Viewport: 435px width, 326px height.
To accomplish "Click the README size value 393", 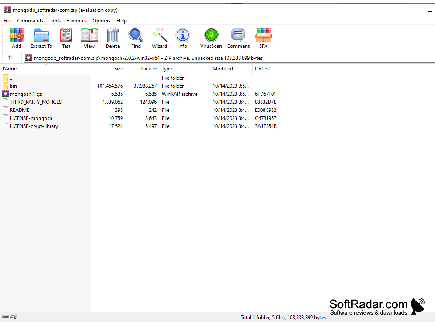I will 119,110.
